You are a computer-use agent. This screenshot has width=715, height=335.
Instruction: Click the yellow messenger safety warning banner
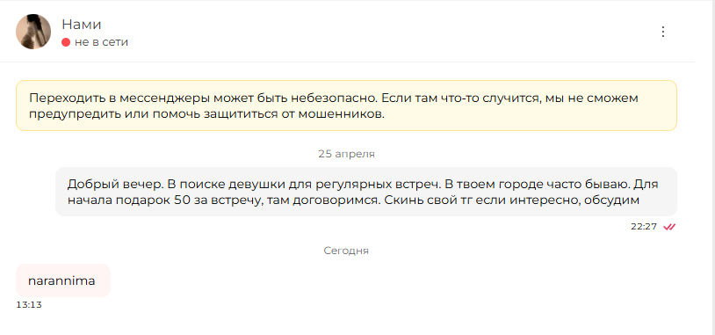[347, 106]
